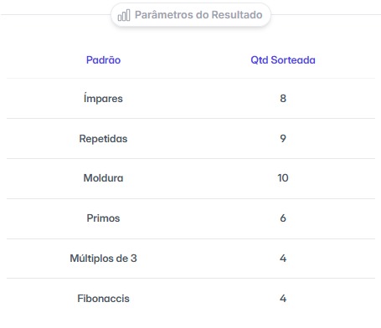Select value 4 in Fibonaccis row
The height and width of the screenshot is (328, 381).
[x=283, y=299]
